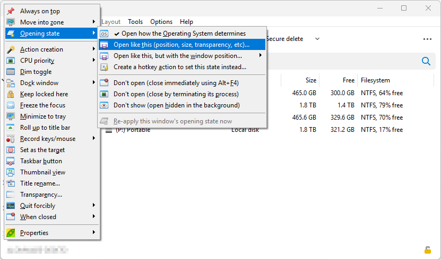
Task: Click the Always on top pin icon
Action: click(11, 11)
